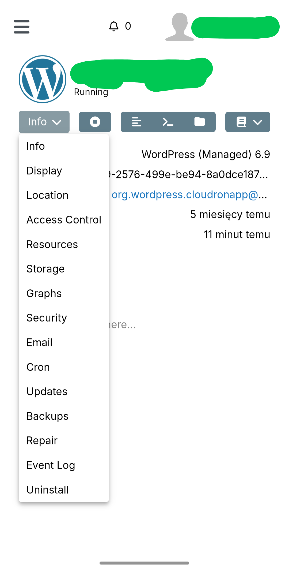
Task: Choose Uninstall from the menu
Action: pyautogui.click(x=47, y=490)
